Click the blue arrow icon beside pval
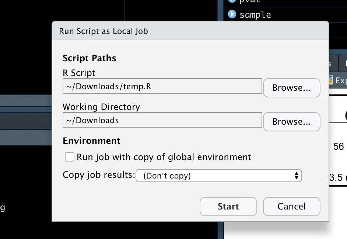 (x=232, y=1)
